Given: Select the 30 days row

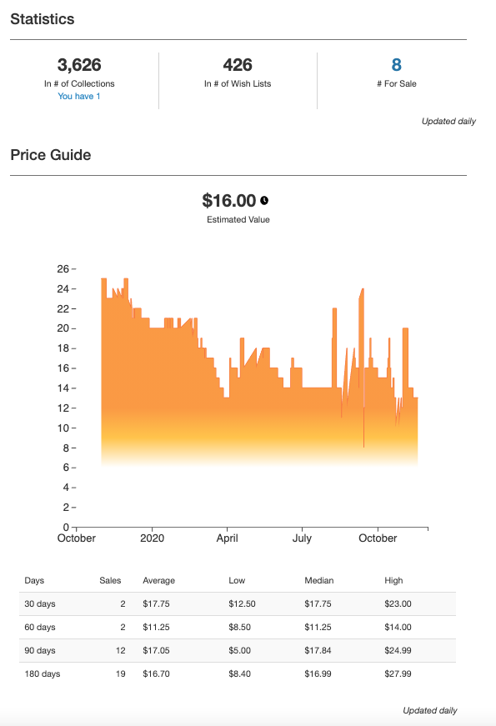Looking at the screenshot, I should pyautogui.click(x=238, y=603).
